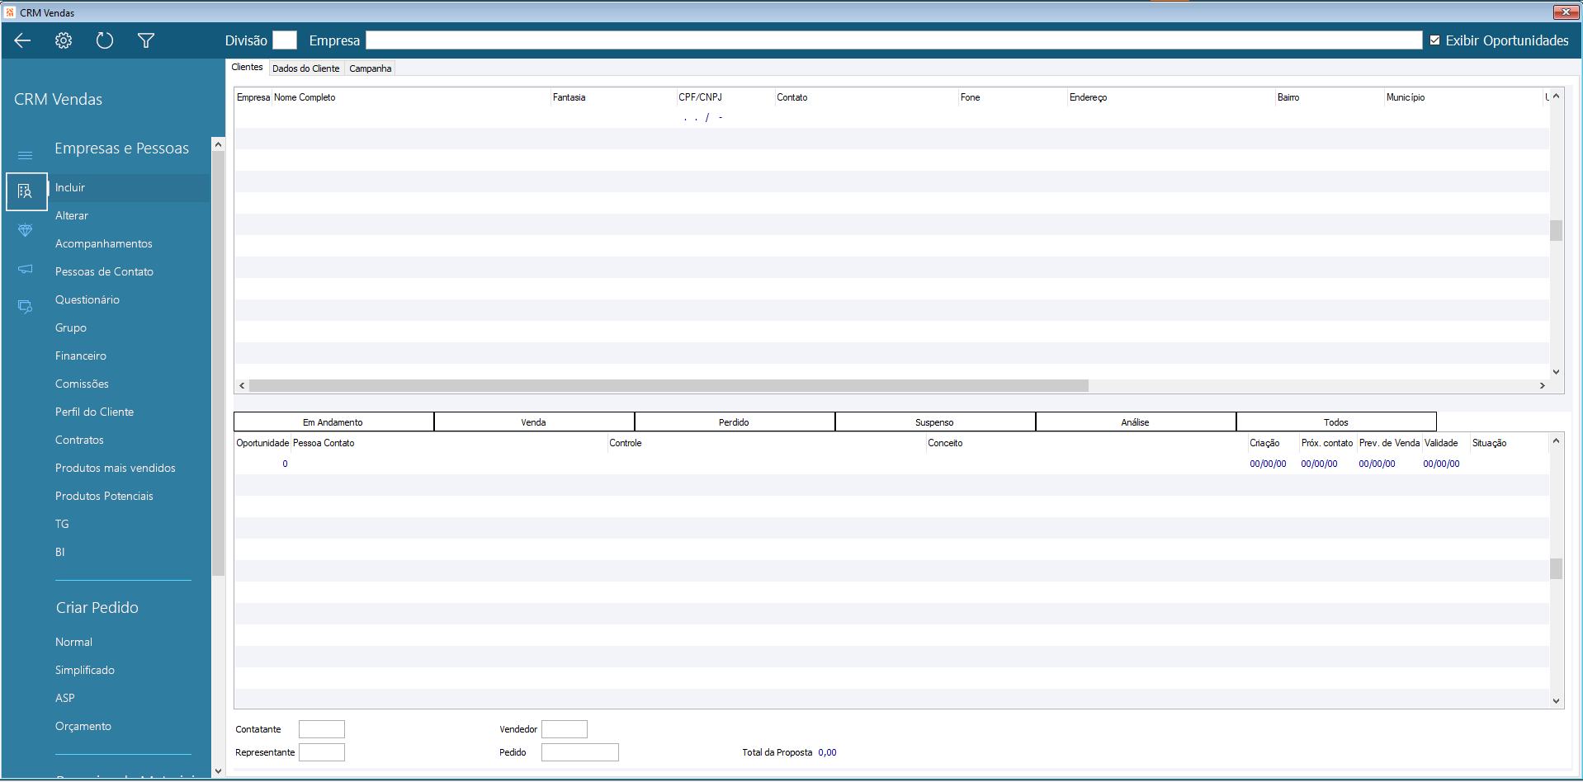Image resolution: width=1583 pixels, height=782 pixels.
Task: Click the clients grid horizontal scrollbar thumb
Action: click(669, 386)
